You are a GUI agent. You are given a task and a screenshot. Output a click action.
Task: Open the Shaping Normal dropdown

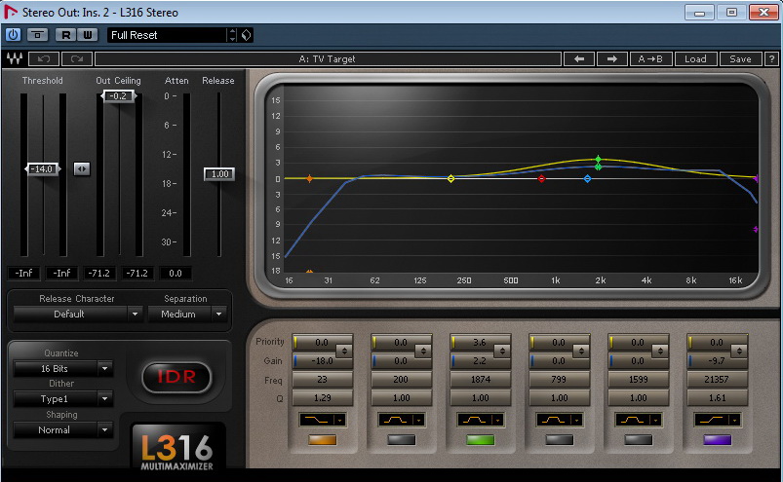[63, 429]
